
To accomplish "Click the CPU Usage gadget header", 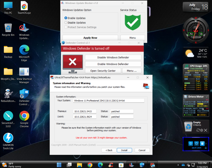I will [x=199, y=66].
